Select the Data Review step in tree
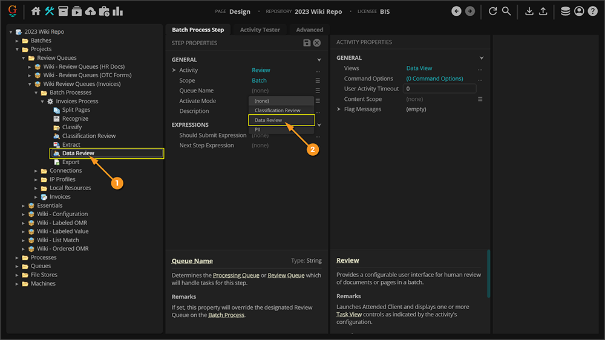Screen dimensions: 605x340 click(78, 153)
